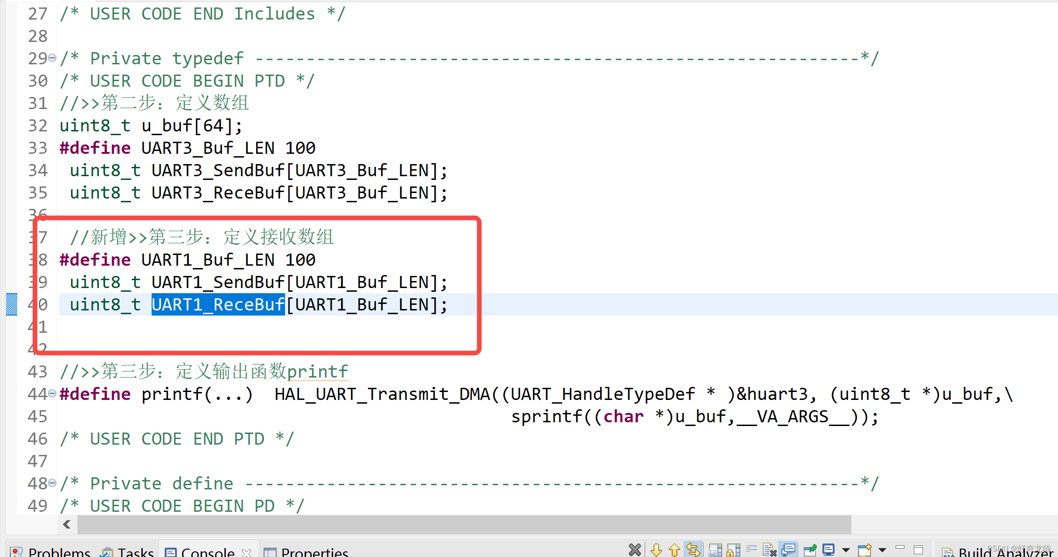Click the horizontal scrollbar left arrow
The width and height of the screenshot is (1058, 557).
click(67, 524)
